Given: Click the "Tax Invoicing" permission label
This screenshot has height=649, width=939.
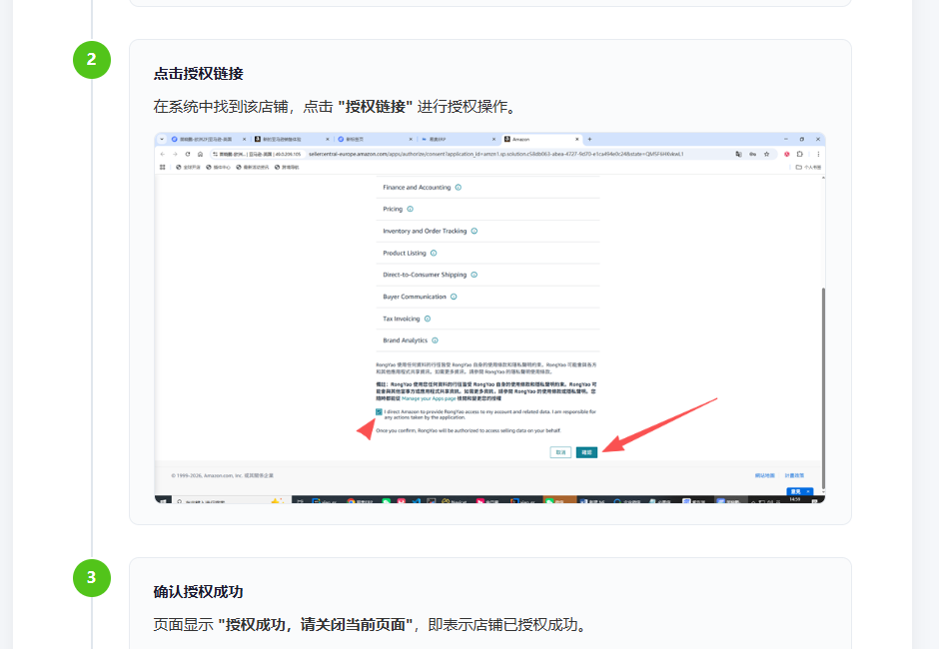Looking at the screenshot, I should click(402, 320).
